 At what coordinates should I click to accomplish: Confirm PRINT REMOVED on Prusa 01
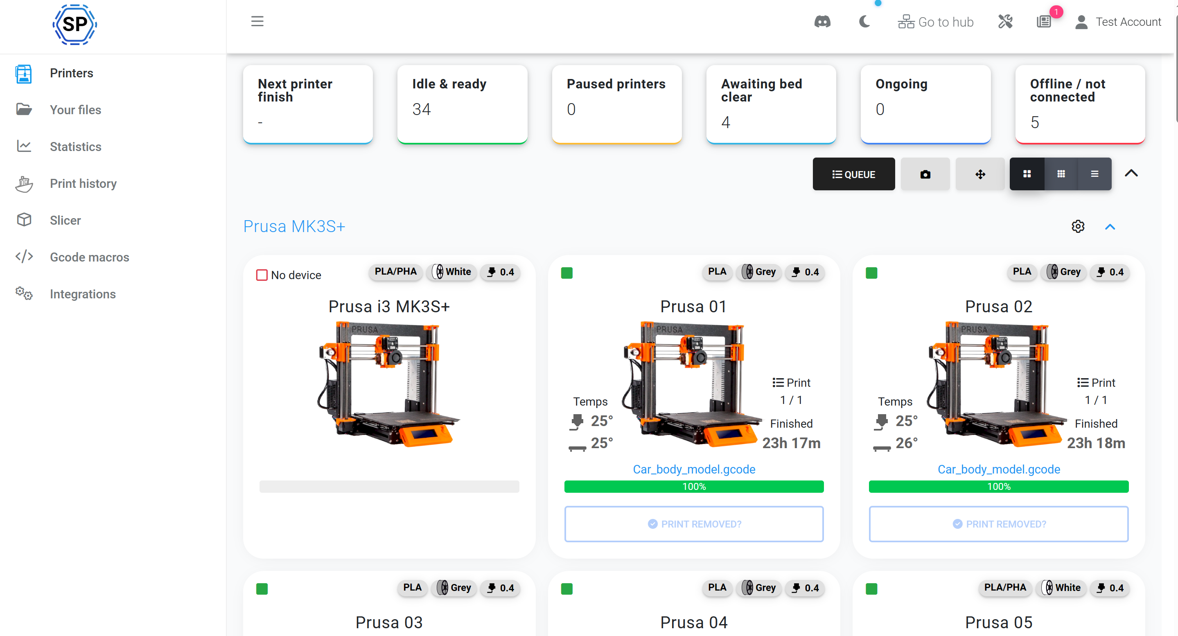pos(694,524)
